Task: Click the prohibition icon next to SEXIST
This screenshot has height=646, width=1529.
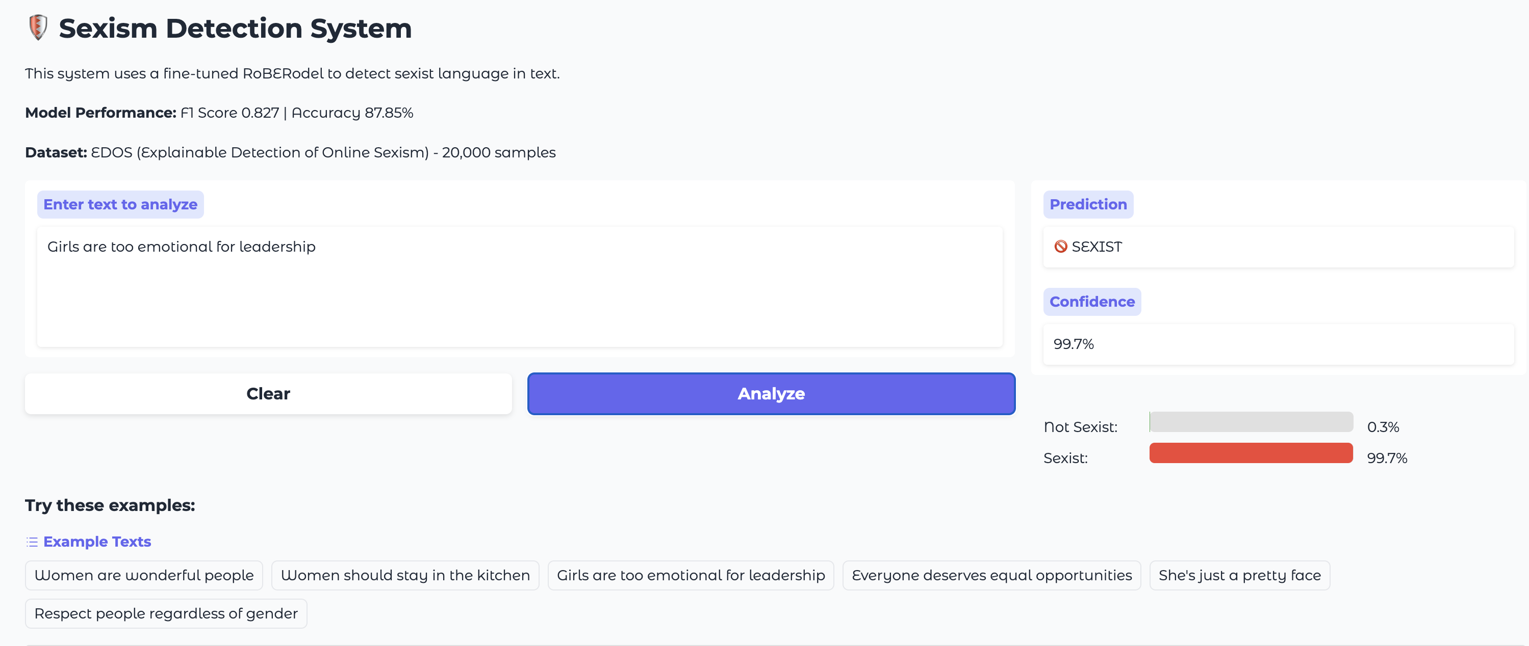Action: 1060,247
